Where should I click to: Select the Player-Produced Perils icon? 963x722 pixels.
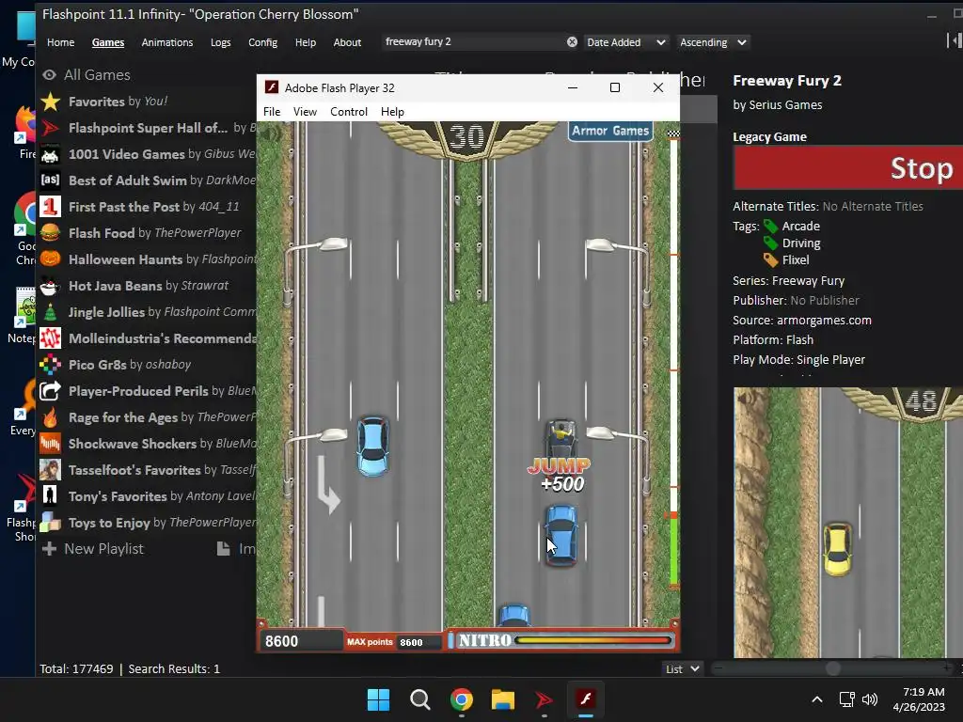(x=51, y=391)
